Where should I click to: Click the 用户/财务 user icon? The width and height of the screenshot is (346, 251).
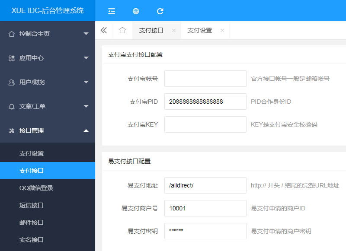[x=12, y=82]
